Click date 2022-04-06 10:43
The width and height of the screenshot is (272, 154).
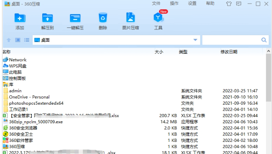coord(240,122)
